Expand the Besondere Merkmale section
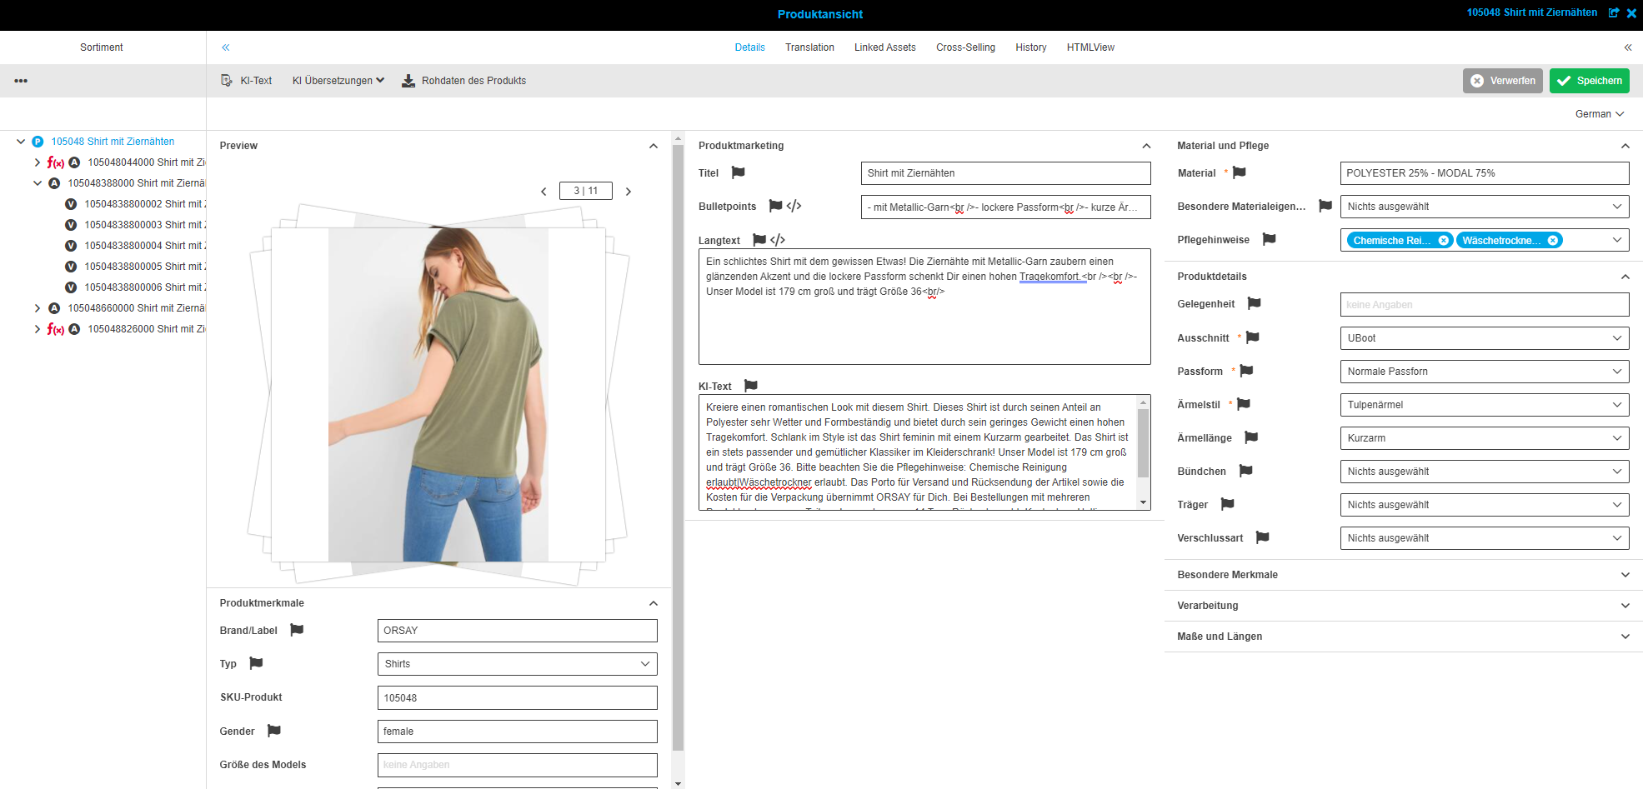1643x789 pixels. [x=1625, y=575]
